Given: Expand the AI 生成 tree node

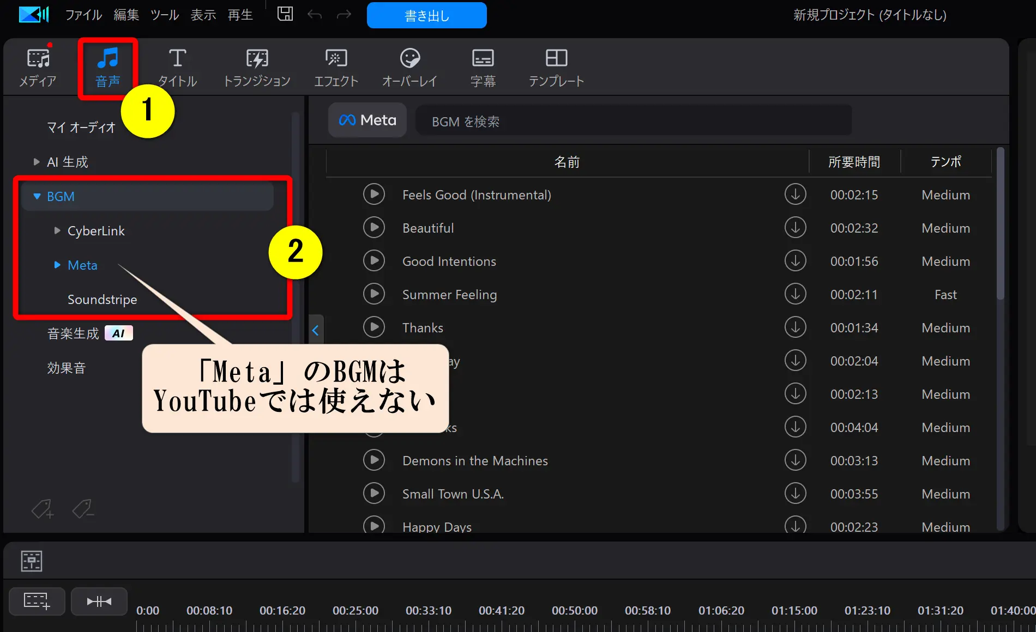Looking at the screenshot, I should (37, 162).
